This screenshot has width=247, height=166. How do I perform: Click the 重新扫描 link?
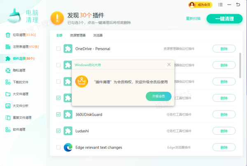(x=193, y=18)
